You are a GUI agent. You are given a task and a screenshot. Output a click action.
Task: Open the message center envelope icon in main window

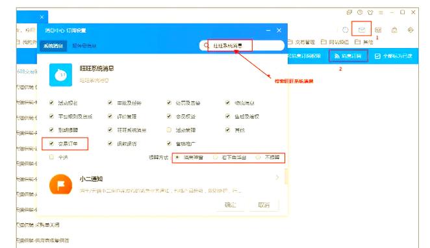(x=361, y=29)
